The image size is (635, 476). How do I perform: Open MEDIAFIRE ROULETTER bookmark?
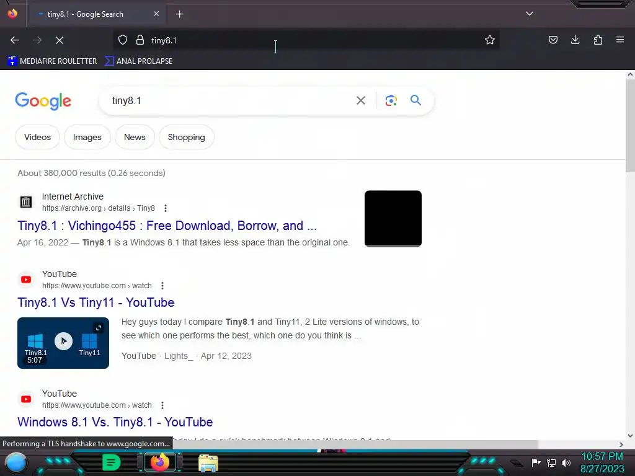52,61
